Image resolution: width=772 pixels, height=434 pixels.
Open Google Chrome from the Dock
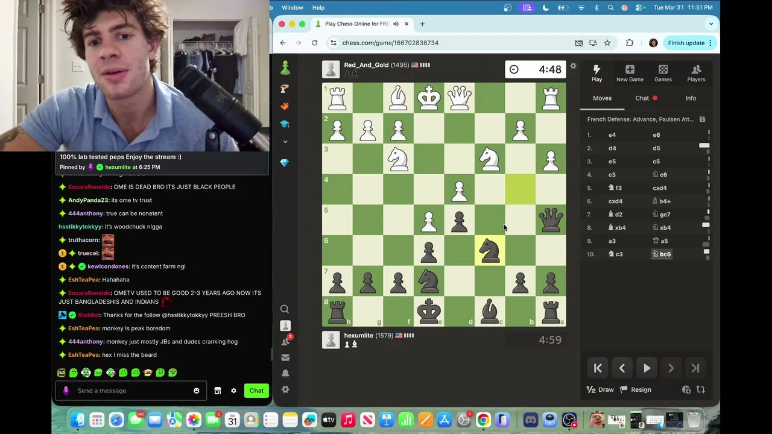(483, 420)
